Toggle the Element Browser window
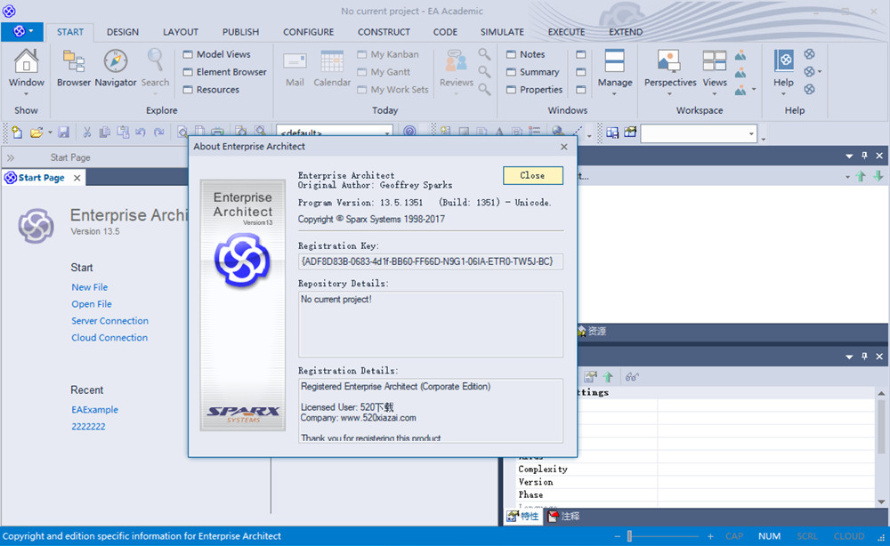 pyautogui.click(x=224, y=72)
